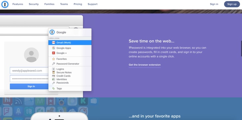
Task: Go to the Families page
Action: [x=49, y=4]
